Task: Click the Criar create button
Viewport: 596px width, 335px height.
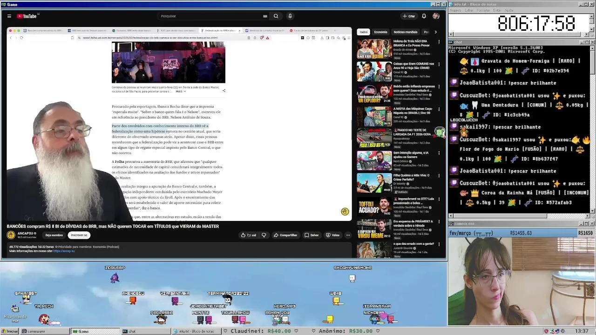Action: (409, 16)
